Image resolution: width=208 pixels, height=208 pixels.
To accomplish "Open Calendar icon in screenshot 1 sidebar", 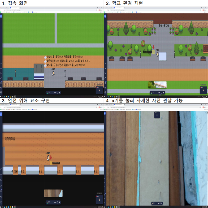I will [1, 83].
